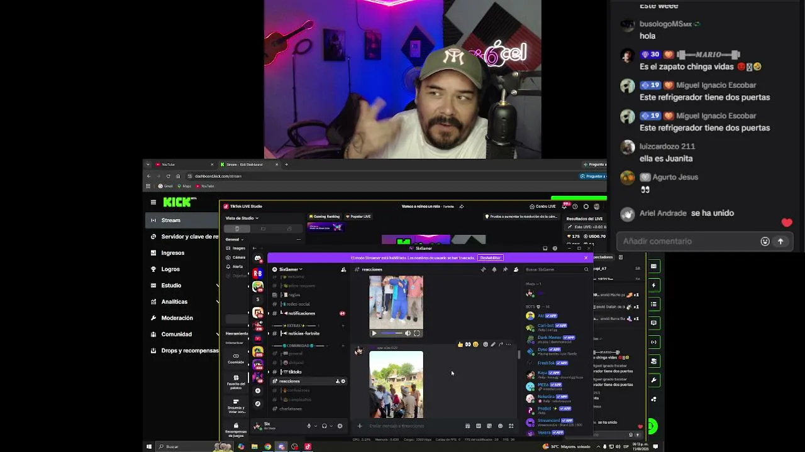Open Discord user settings gear
Screen dimensions: 805x452
click(x=340, y=426)
